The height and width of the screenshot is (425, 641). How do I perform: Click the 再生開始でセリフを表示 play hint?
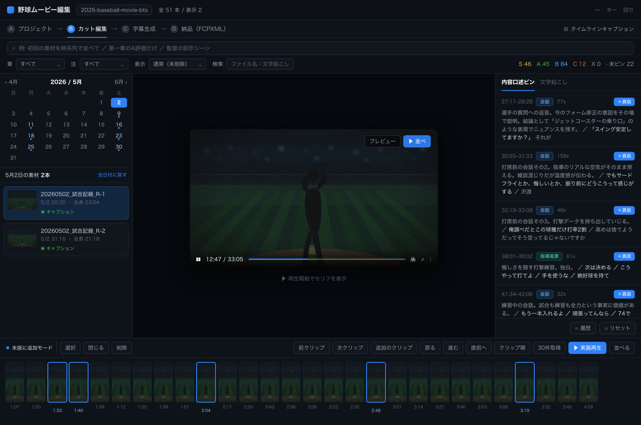click(314, 278)
